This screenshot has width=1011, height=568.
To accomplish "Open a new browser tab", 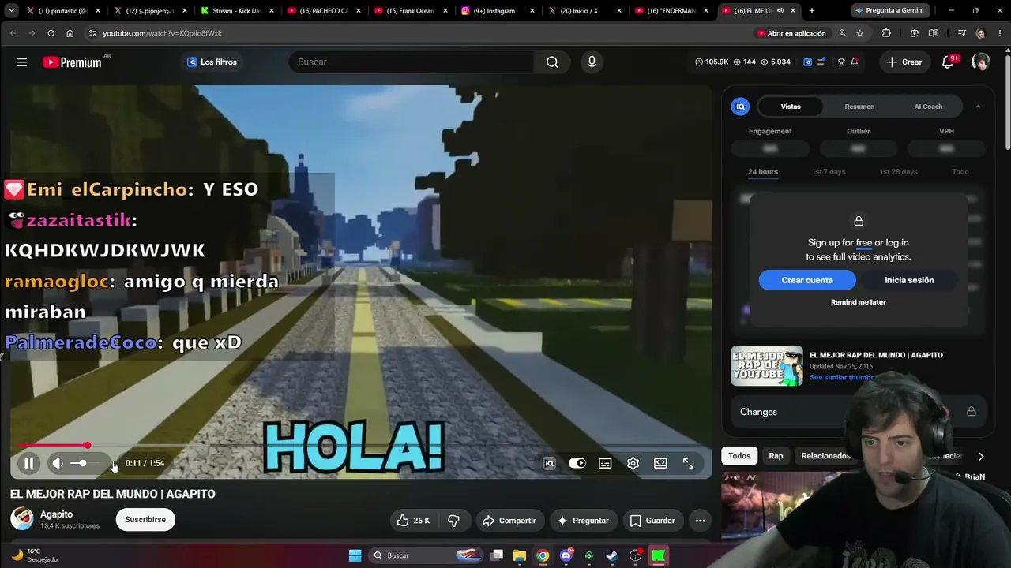I will tap(811, 10).
